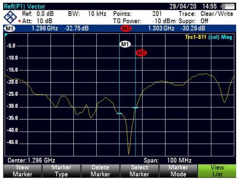
Task: Click the Trace: Clear/Write setting
Action: pyautogui.click(x=206, y=14)
